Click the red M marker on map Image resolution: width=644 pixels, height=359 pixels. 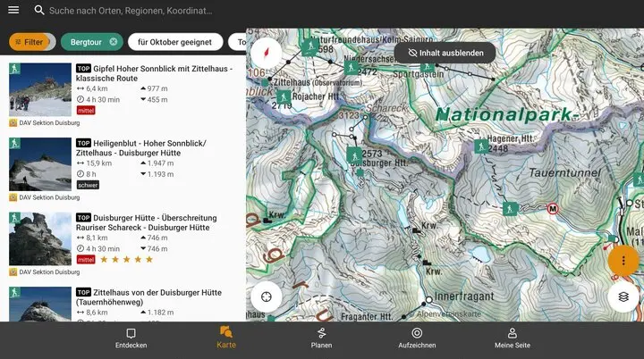(x=552, y=209)
